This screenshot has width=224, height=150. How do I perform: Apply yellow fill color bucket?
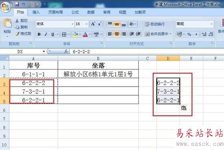click(x=75, y=34)
